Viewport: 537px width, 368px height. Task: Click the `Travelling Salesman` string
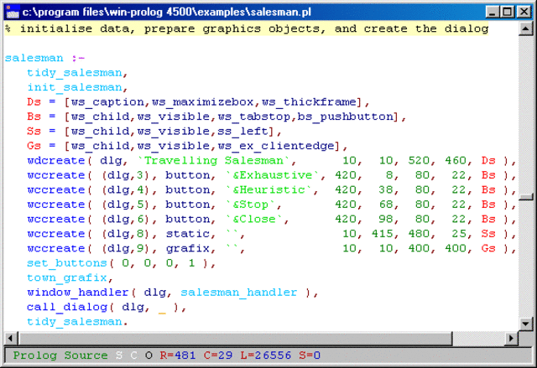pyautogui.click(x=214, y=161)
